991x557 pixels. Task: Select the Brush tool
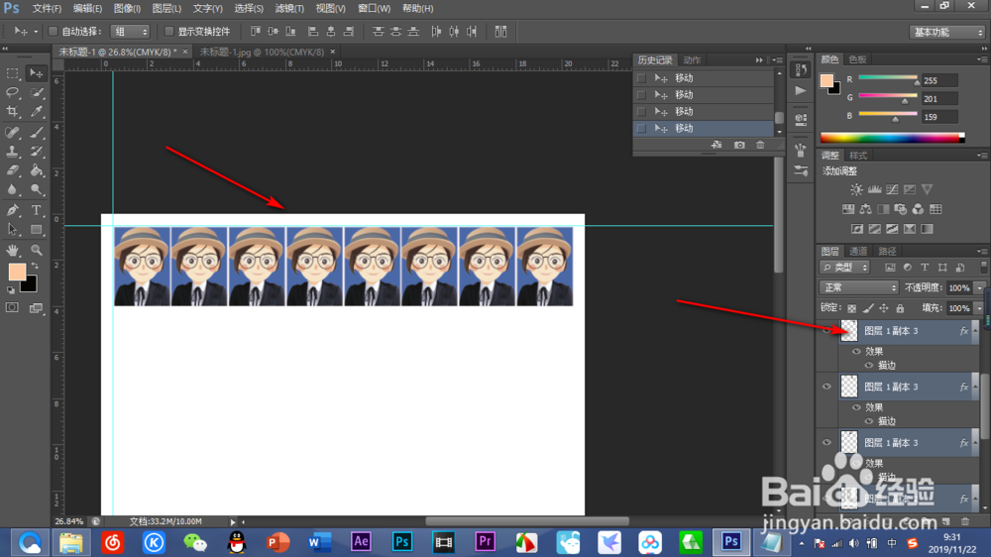(x=37, y=132)
